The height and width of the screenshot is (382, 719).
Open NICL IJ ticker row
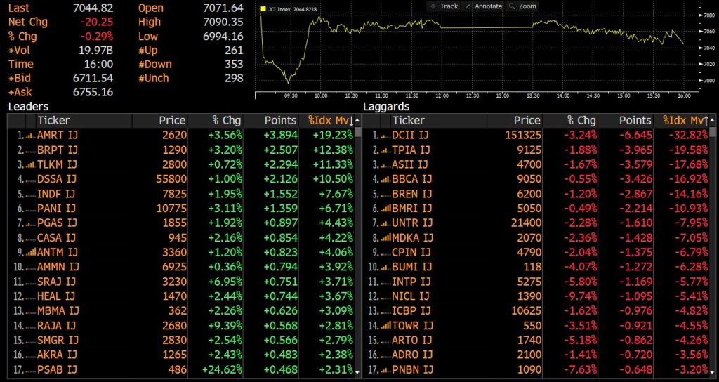[411, 296]
